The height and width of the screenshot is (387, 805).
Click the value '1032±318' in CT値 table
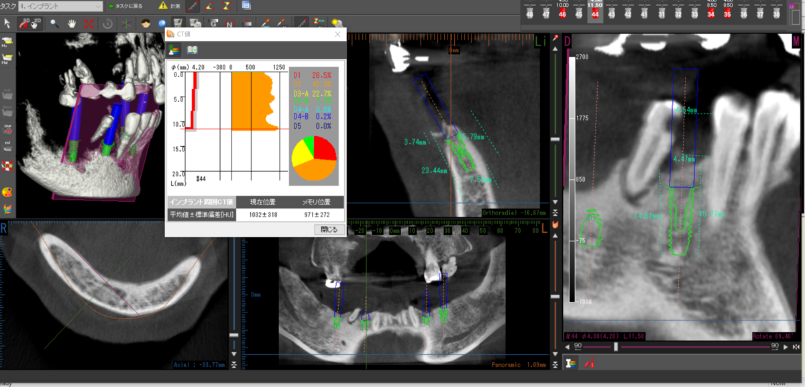pos(264,215)
